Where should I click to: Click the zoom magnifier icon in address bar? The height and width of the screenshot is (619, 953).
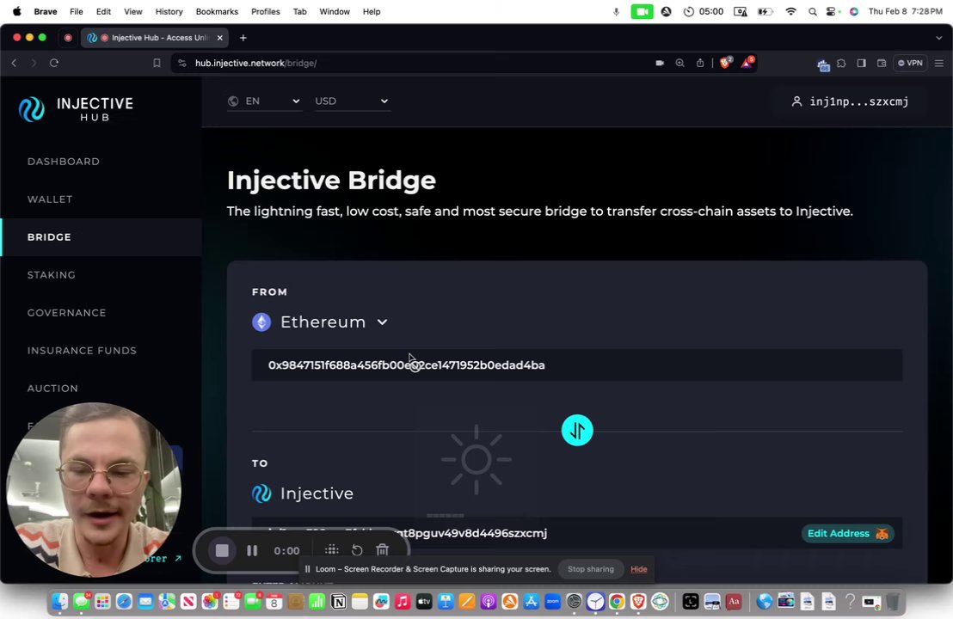pos(679,63)
